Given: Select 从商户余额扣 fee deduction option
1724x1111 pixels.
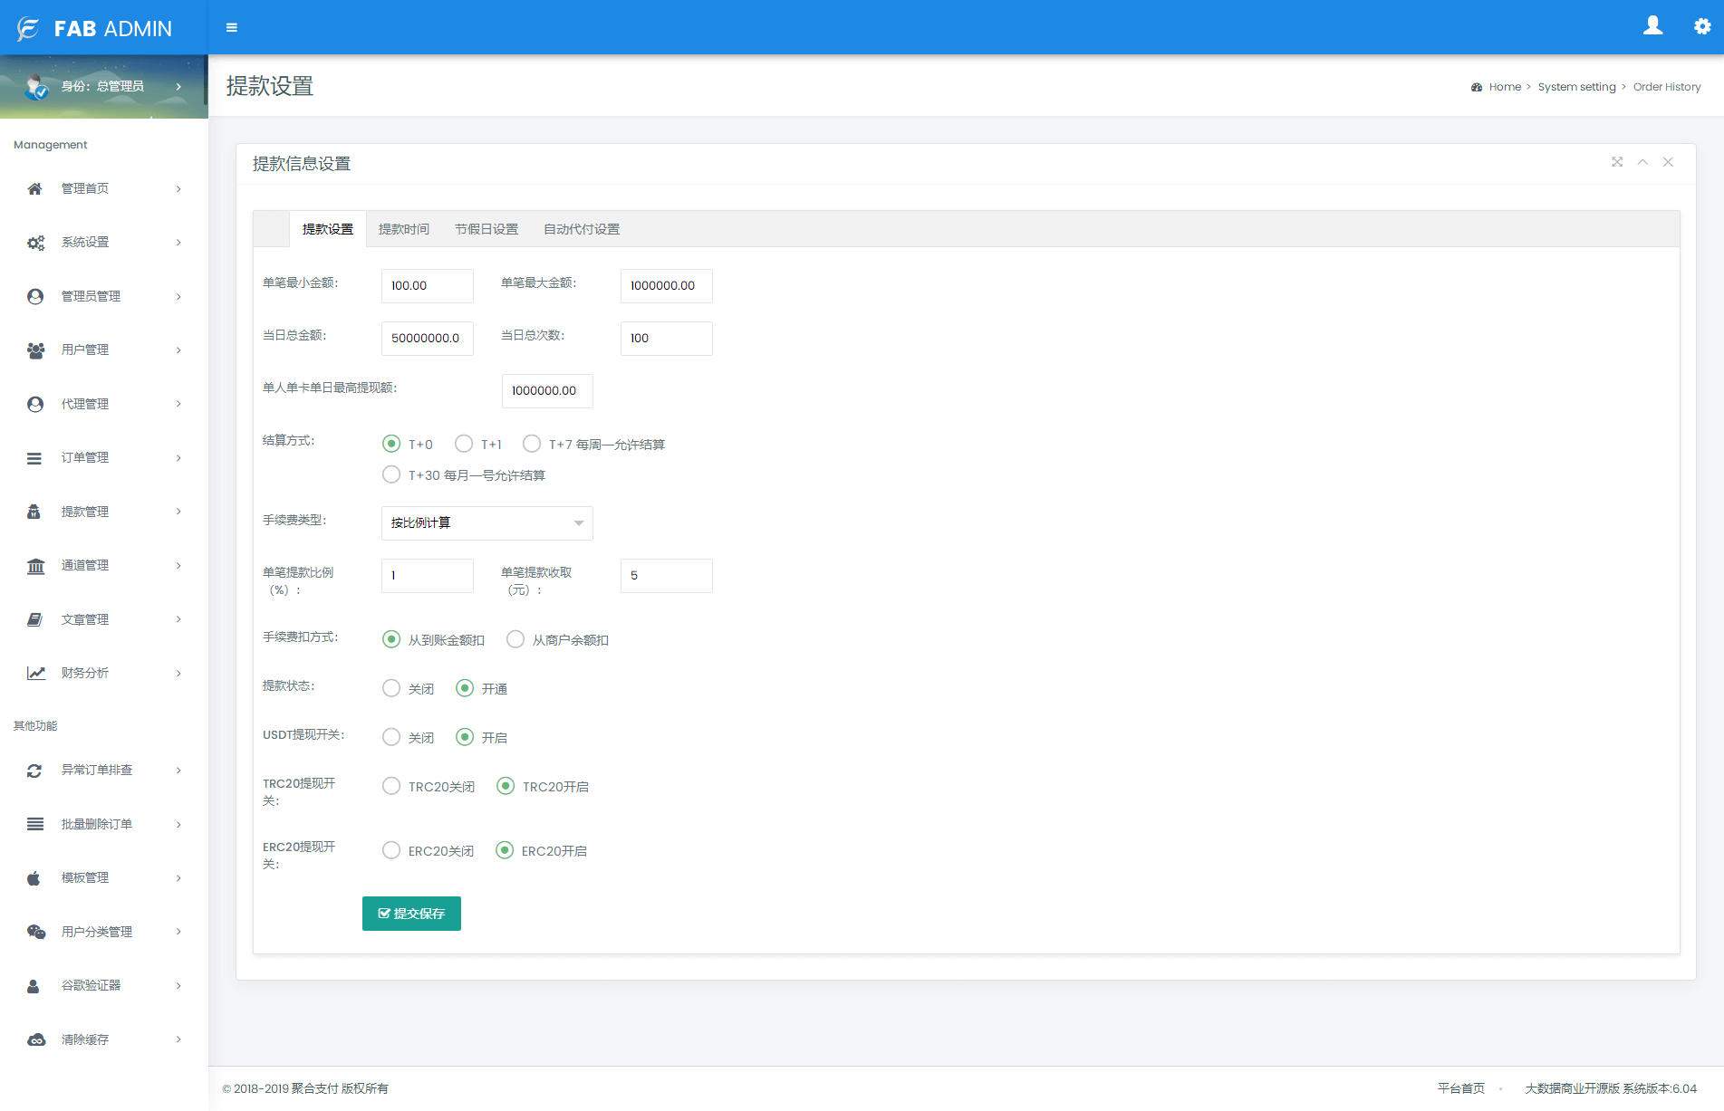Looking at the screenshot, I should pyautogui.click(x=515, y=639).
